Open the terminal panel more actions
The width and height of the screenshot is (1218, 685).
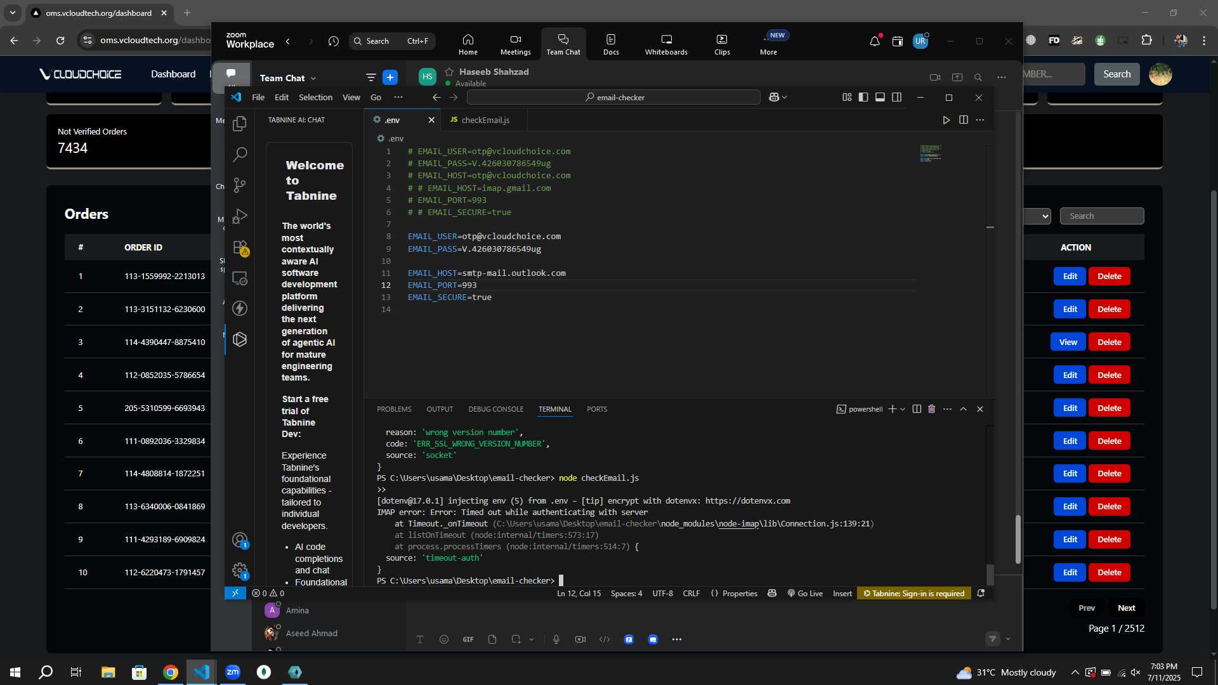tap(947, 409)
